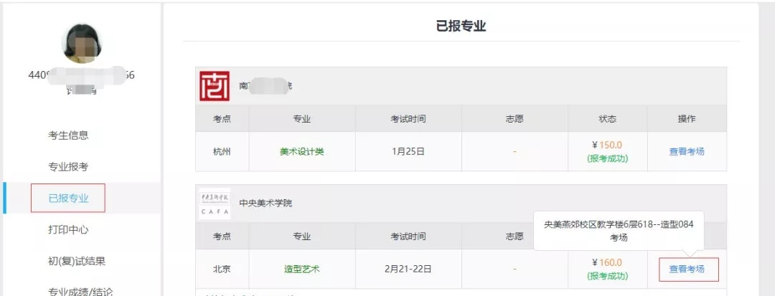Open the 美术设计类 major link
This screenshot has width=775, height=296.
click(302, 151)
